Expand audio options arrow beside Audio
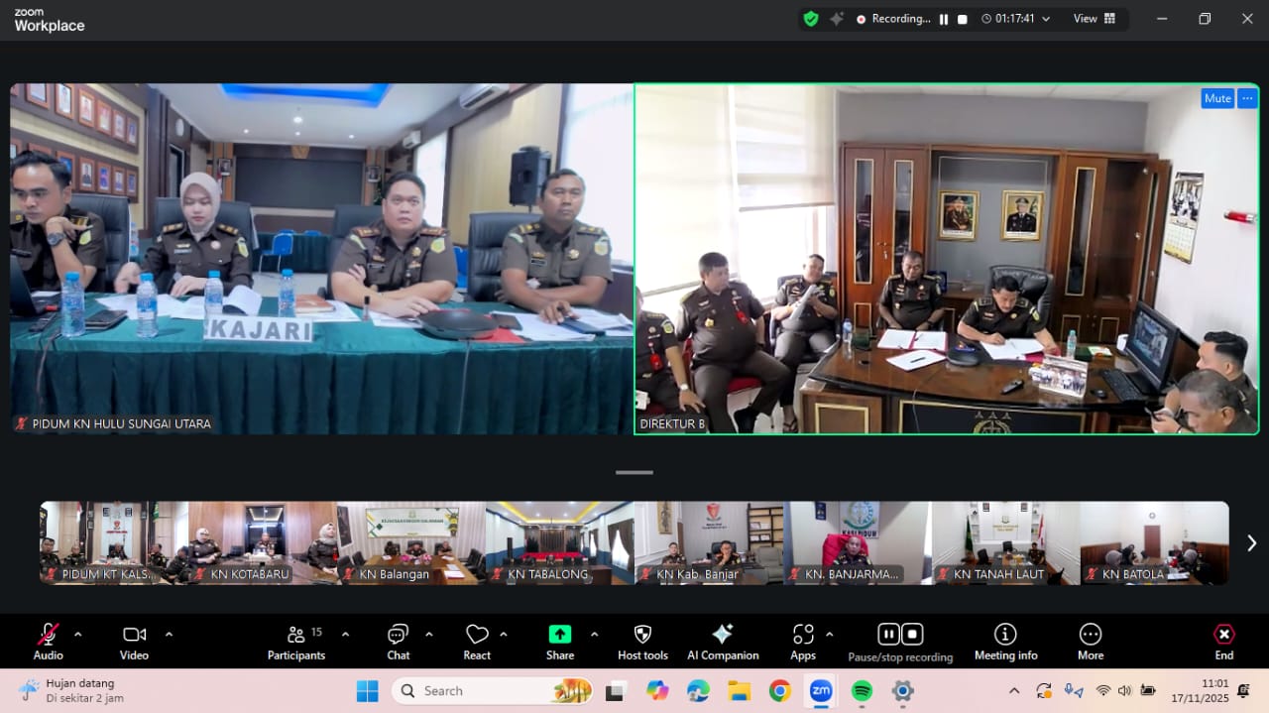 click(78, 634)
